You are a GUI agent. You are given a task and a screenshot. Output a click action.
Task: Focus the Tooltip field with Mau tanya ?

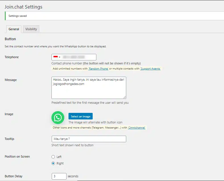tap(89, 139)
